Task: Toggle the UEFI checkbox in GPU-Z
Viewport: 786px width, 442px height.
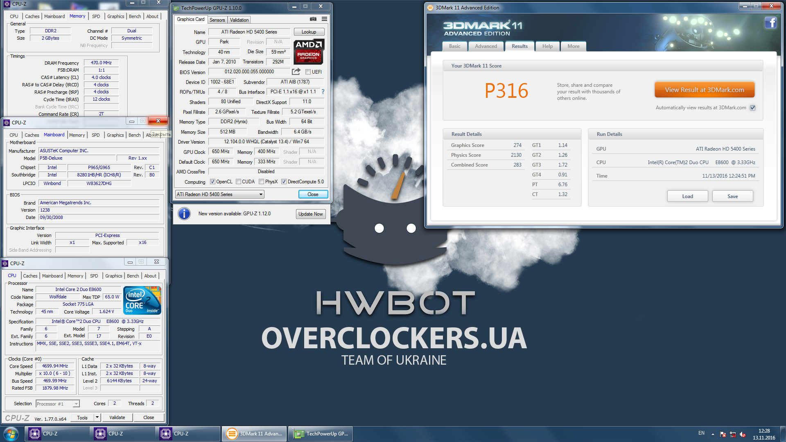Action: tap(308, 72)
